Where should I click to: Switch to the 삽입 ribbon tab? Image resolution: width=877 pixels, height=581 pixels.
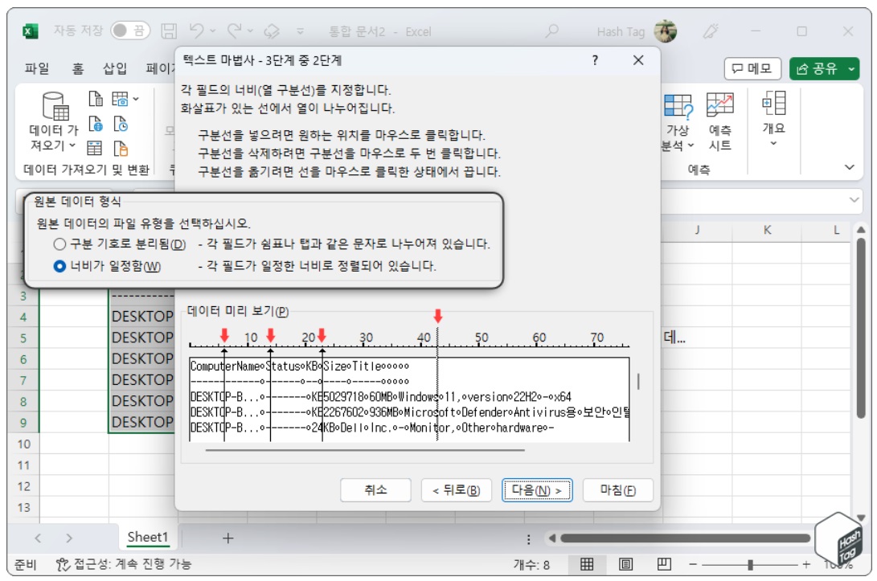pyautogui.click(x=115, y=68)
